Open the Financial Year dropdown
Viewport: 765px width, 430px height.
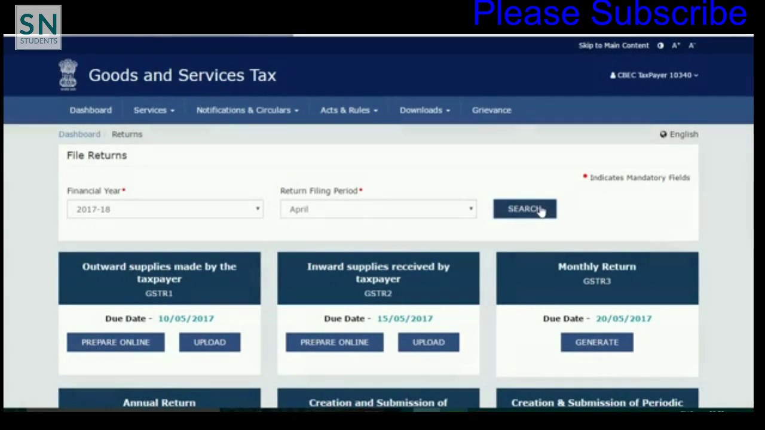pyautogui.click(x=165, y=209)
